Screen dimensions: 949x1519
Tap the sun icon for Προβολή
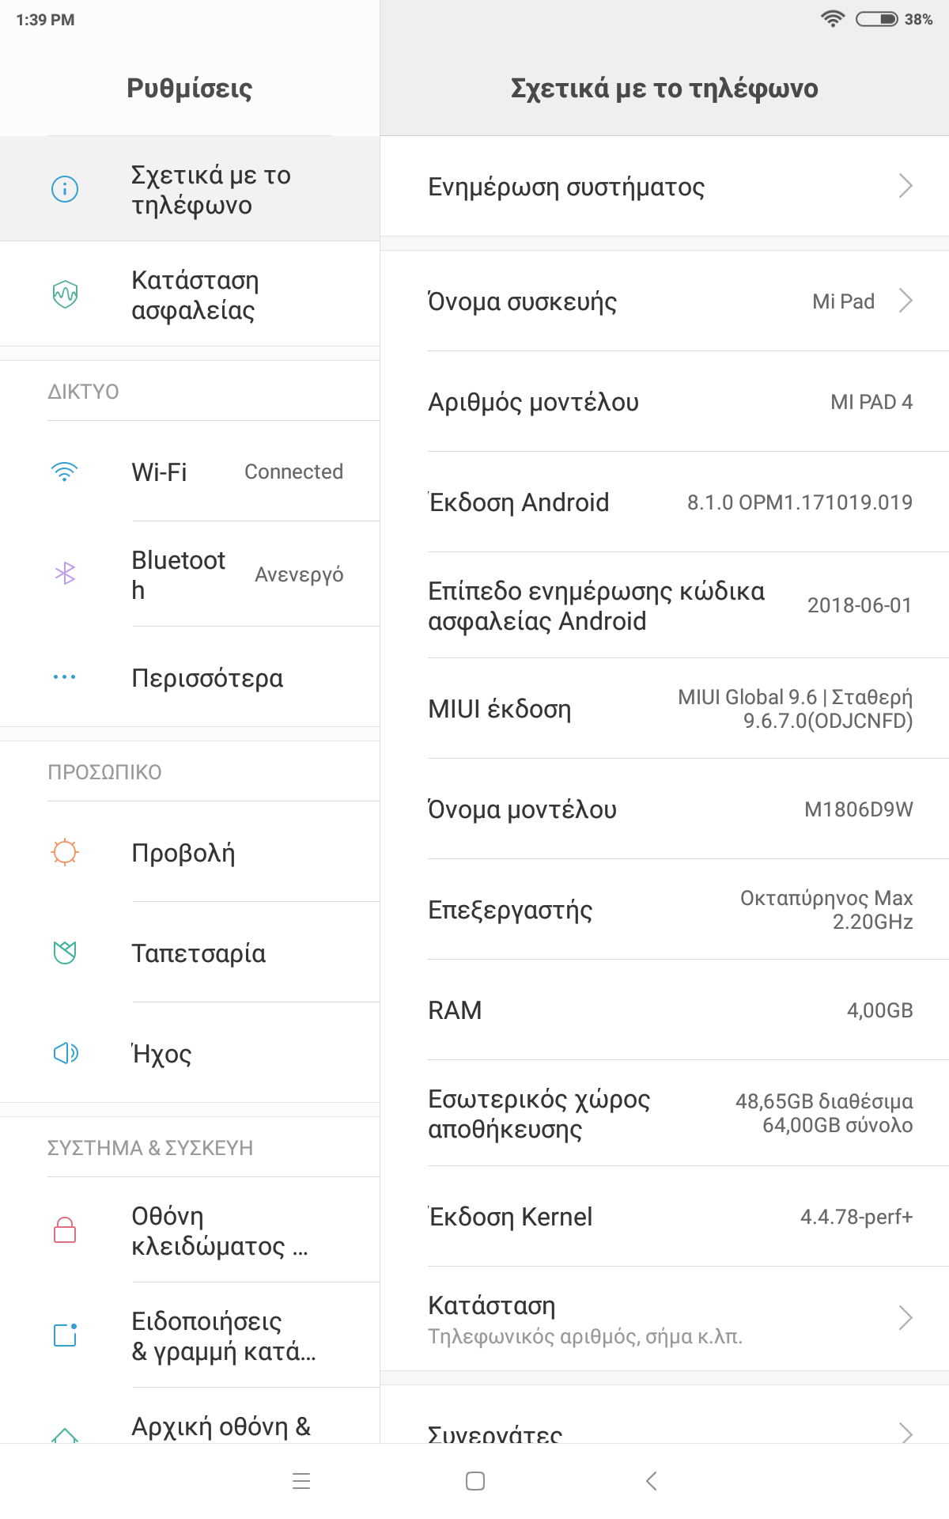pyautogui.click(x=65, y=852)
